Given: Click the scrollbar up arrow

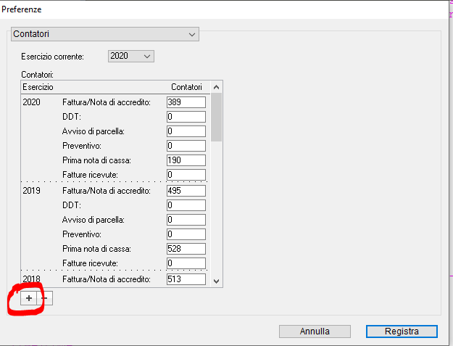Looking at the screenshot, I should [217, 87].
